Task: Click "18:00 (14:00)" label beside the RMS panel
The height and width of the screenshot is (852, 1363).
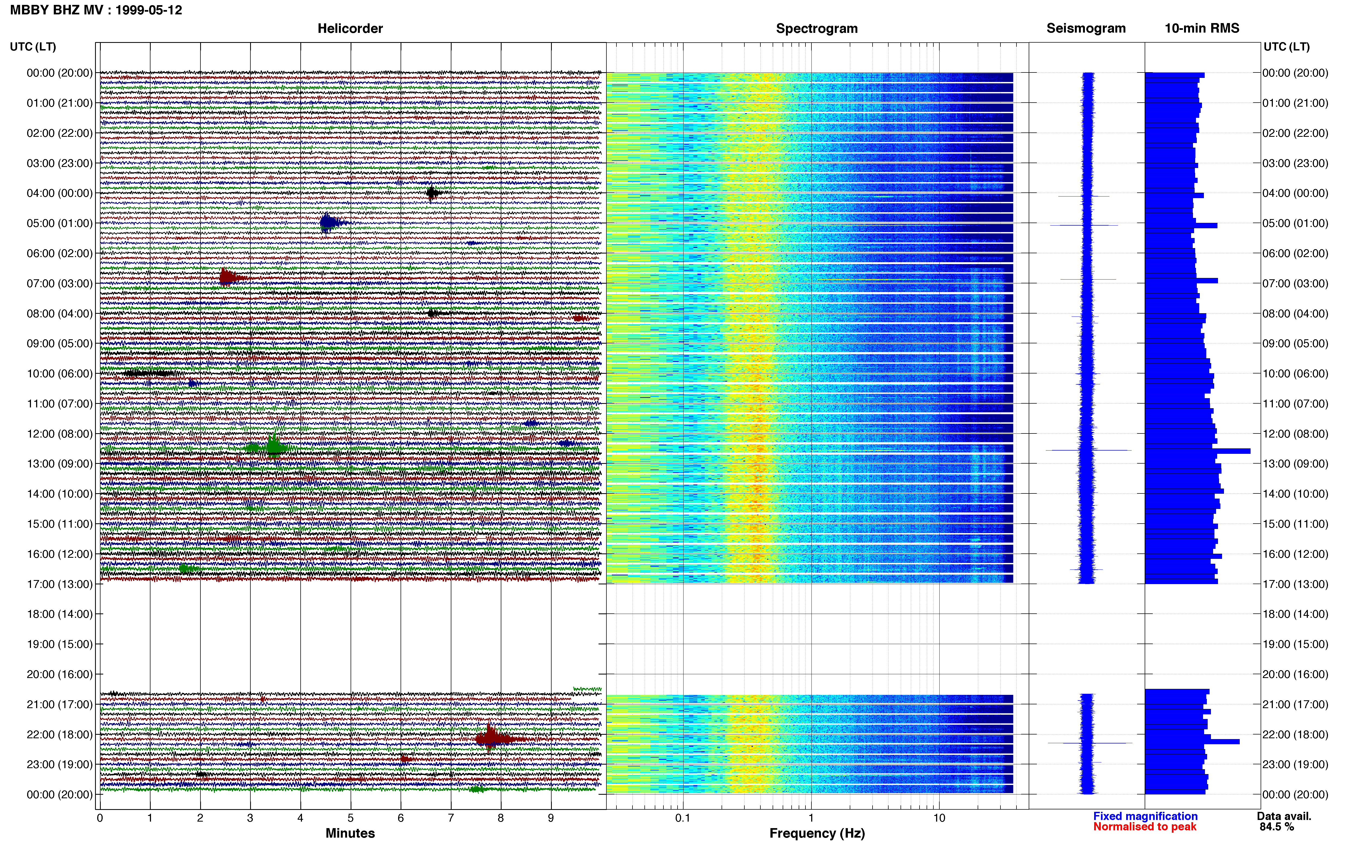Action: [x=1295, y=614]
